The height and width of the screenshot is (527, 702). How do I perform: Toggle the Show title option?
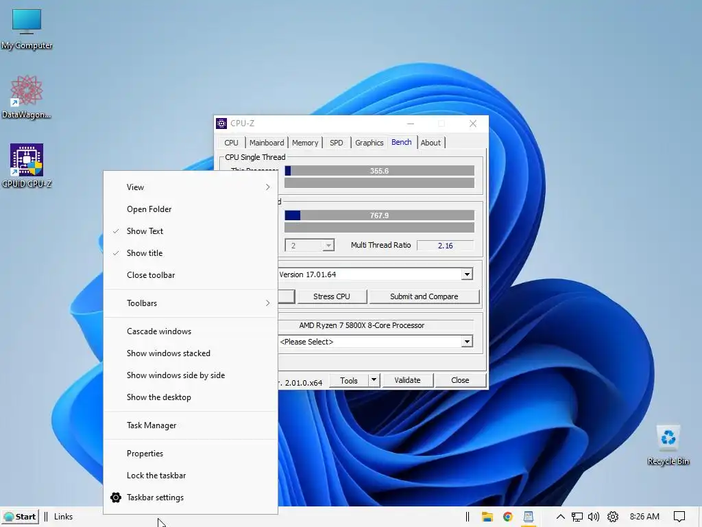pos(191,253)
